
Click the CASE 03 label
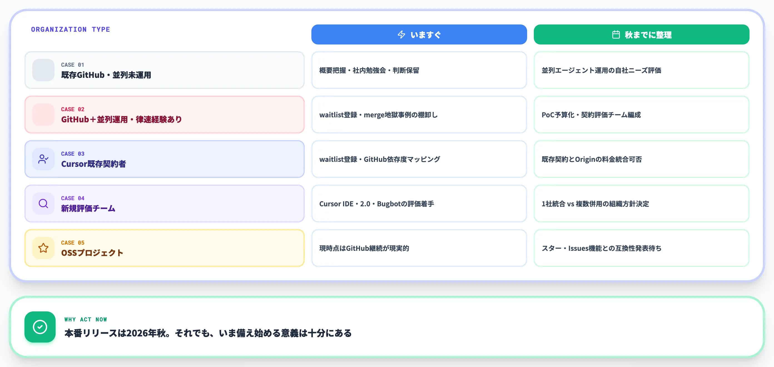pyautogui.click(x=73, y=153)
